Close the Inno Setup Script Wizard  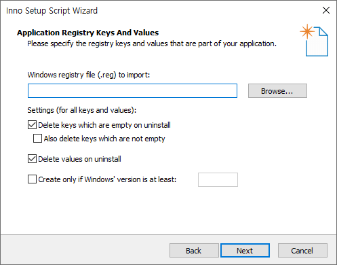coord(326,10)
